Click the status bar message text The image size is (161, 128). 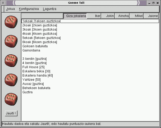click(52, 124)
